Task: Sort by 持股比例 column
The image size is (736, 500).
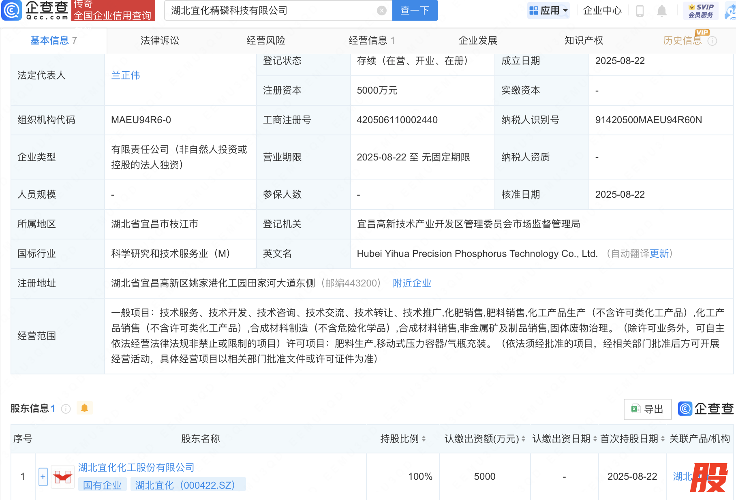Action: point(424,439)
